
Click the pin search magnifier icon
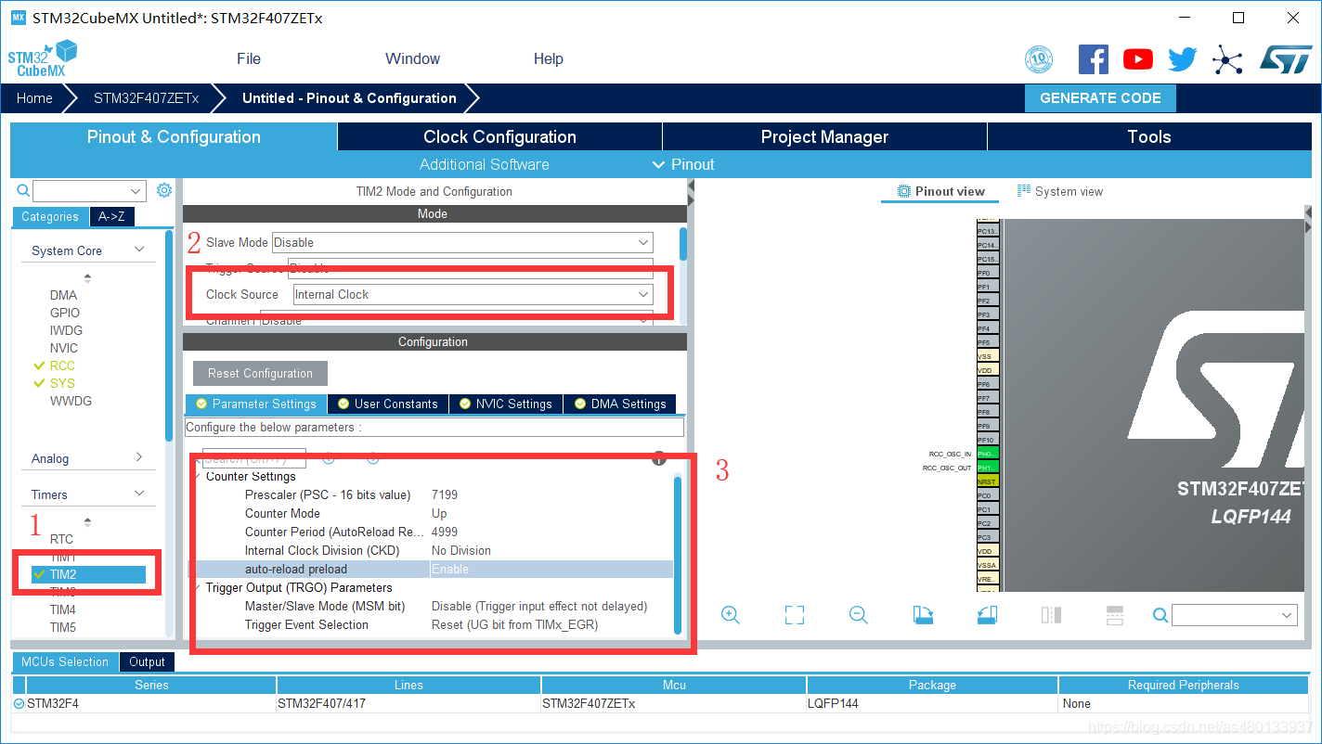pyautogui.click(x=1160, y=615)
